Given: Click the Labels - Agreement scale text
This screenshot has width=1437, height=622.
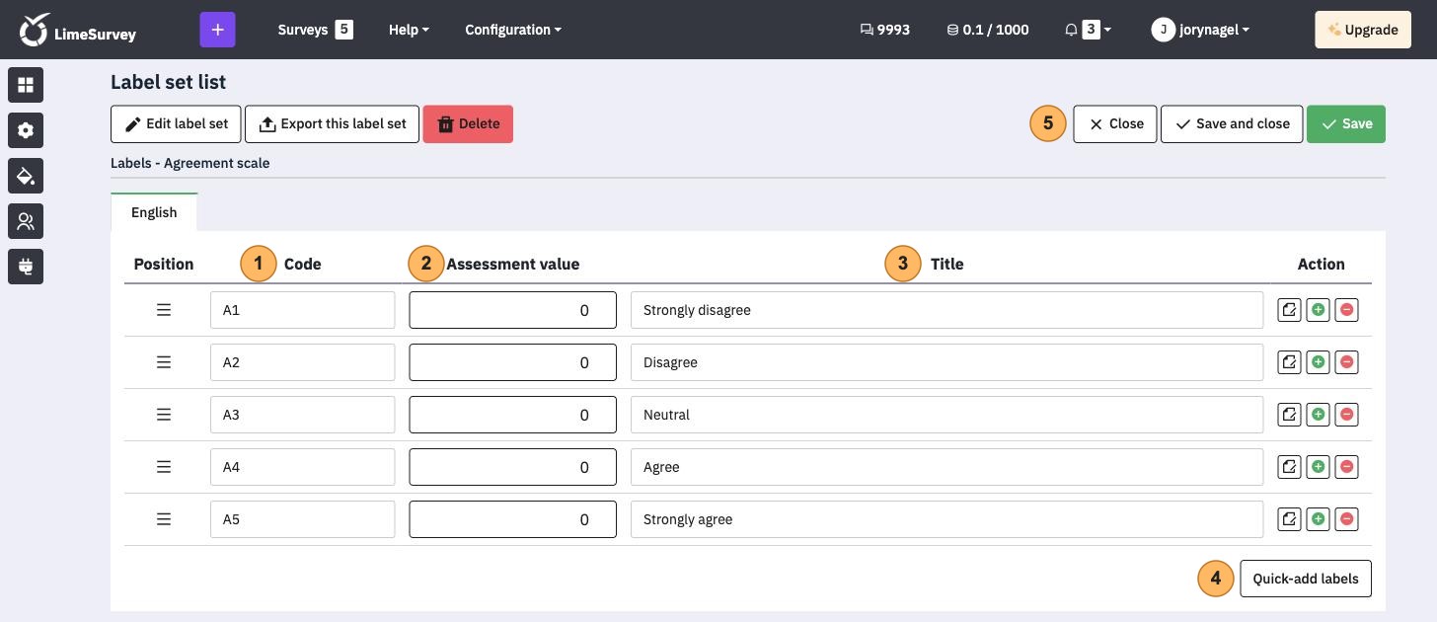Looking at the screenshot, I should click(x=189, y=163).
